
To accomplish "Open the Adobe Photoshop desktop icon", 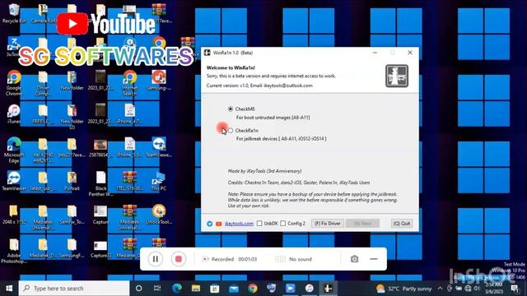I will point(14,251).
